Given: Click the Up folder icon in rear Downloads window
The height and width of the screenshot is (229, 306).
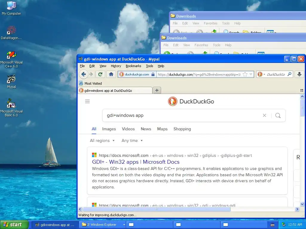Looking at the screenshot, I should 214,31.
